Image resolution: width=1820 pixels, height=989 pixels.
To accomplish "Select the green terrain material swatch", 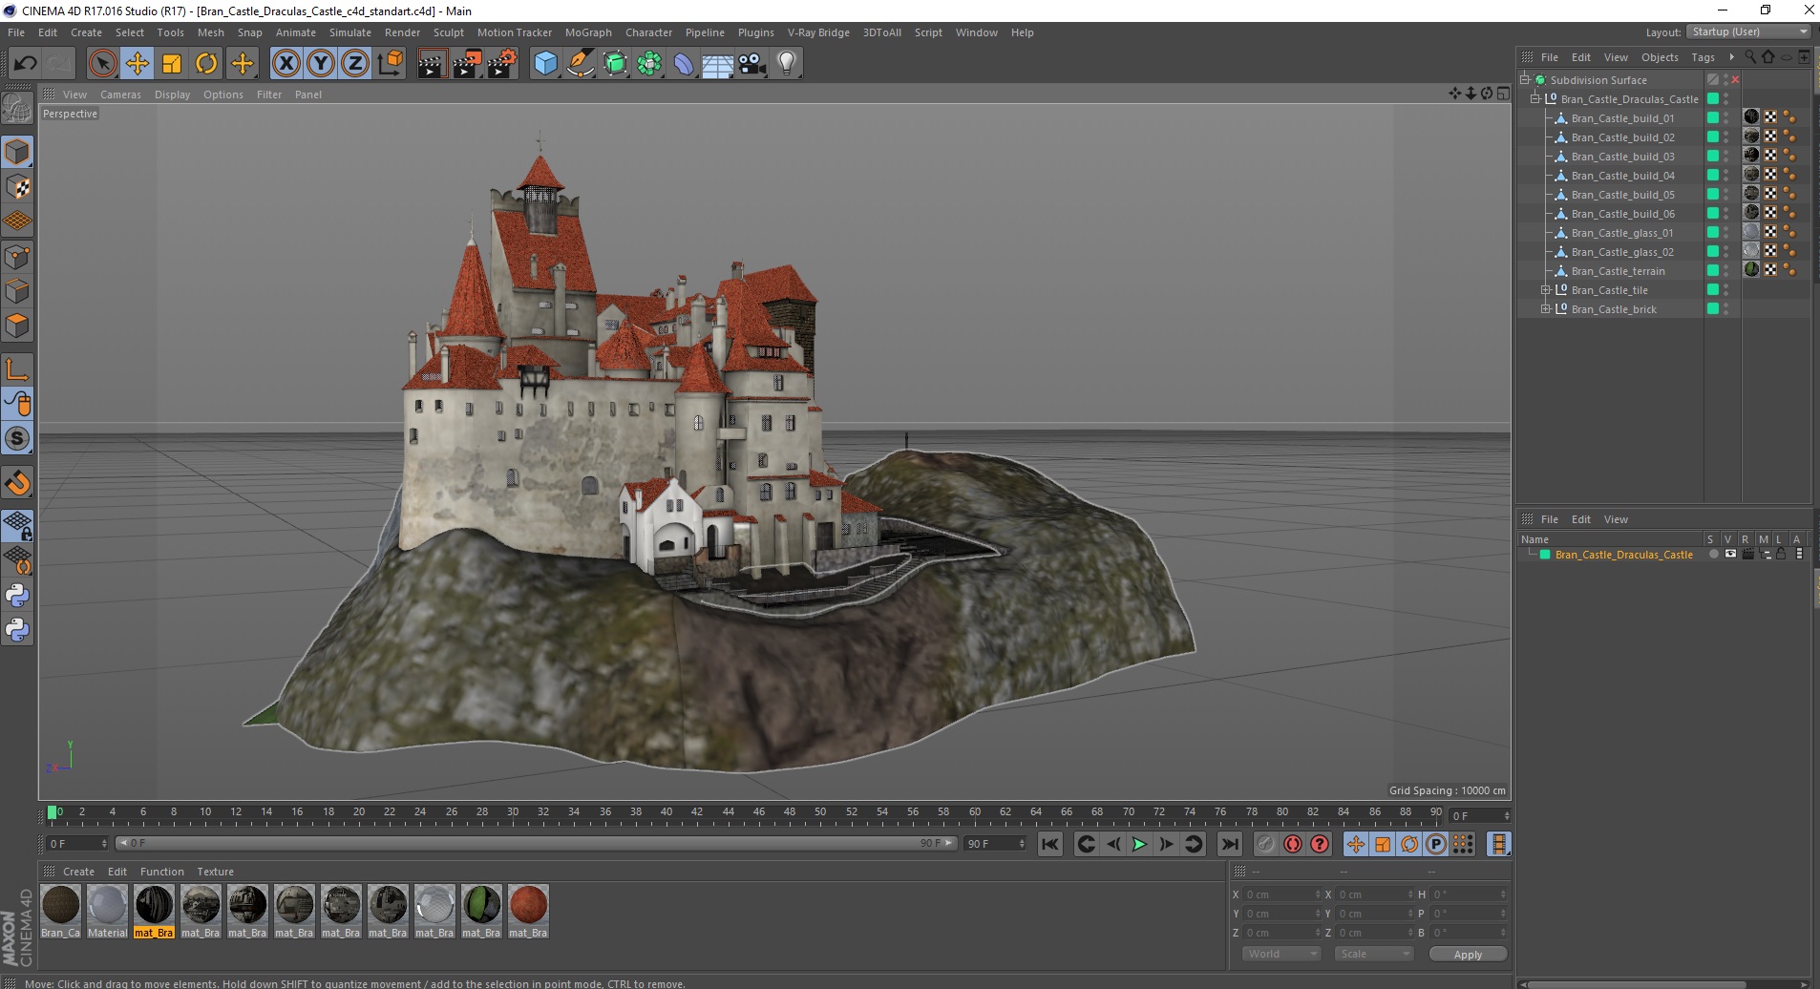I will coord(481,905).
